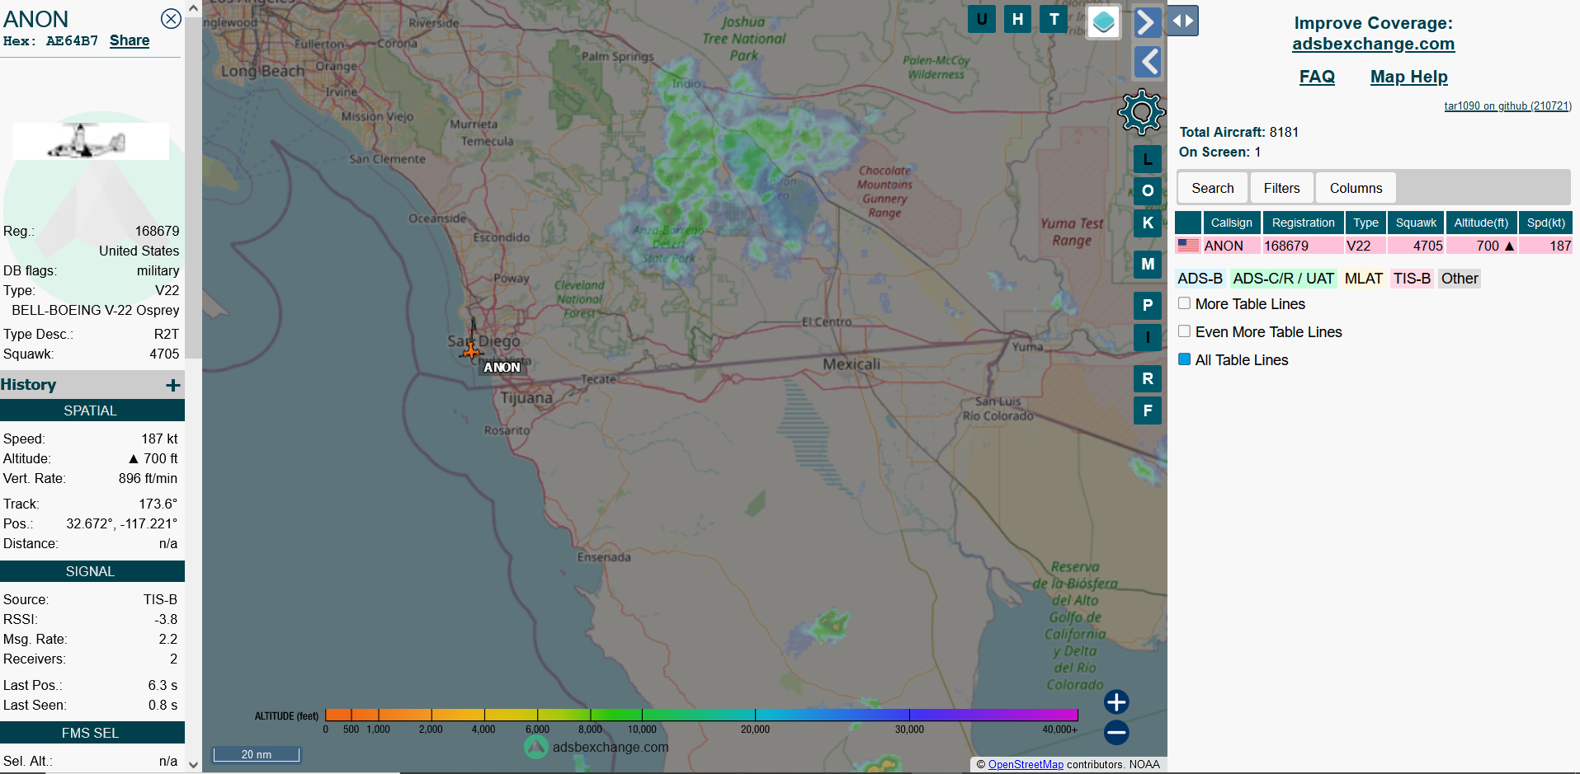Sort table by Altitude(ft) column
Image resolution: width=1580 pixels, height=774 pixels.
(x=1481, y=223)
